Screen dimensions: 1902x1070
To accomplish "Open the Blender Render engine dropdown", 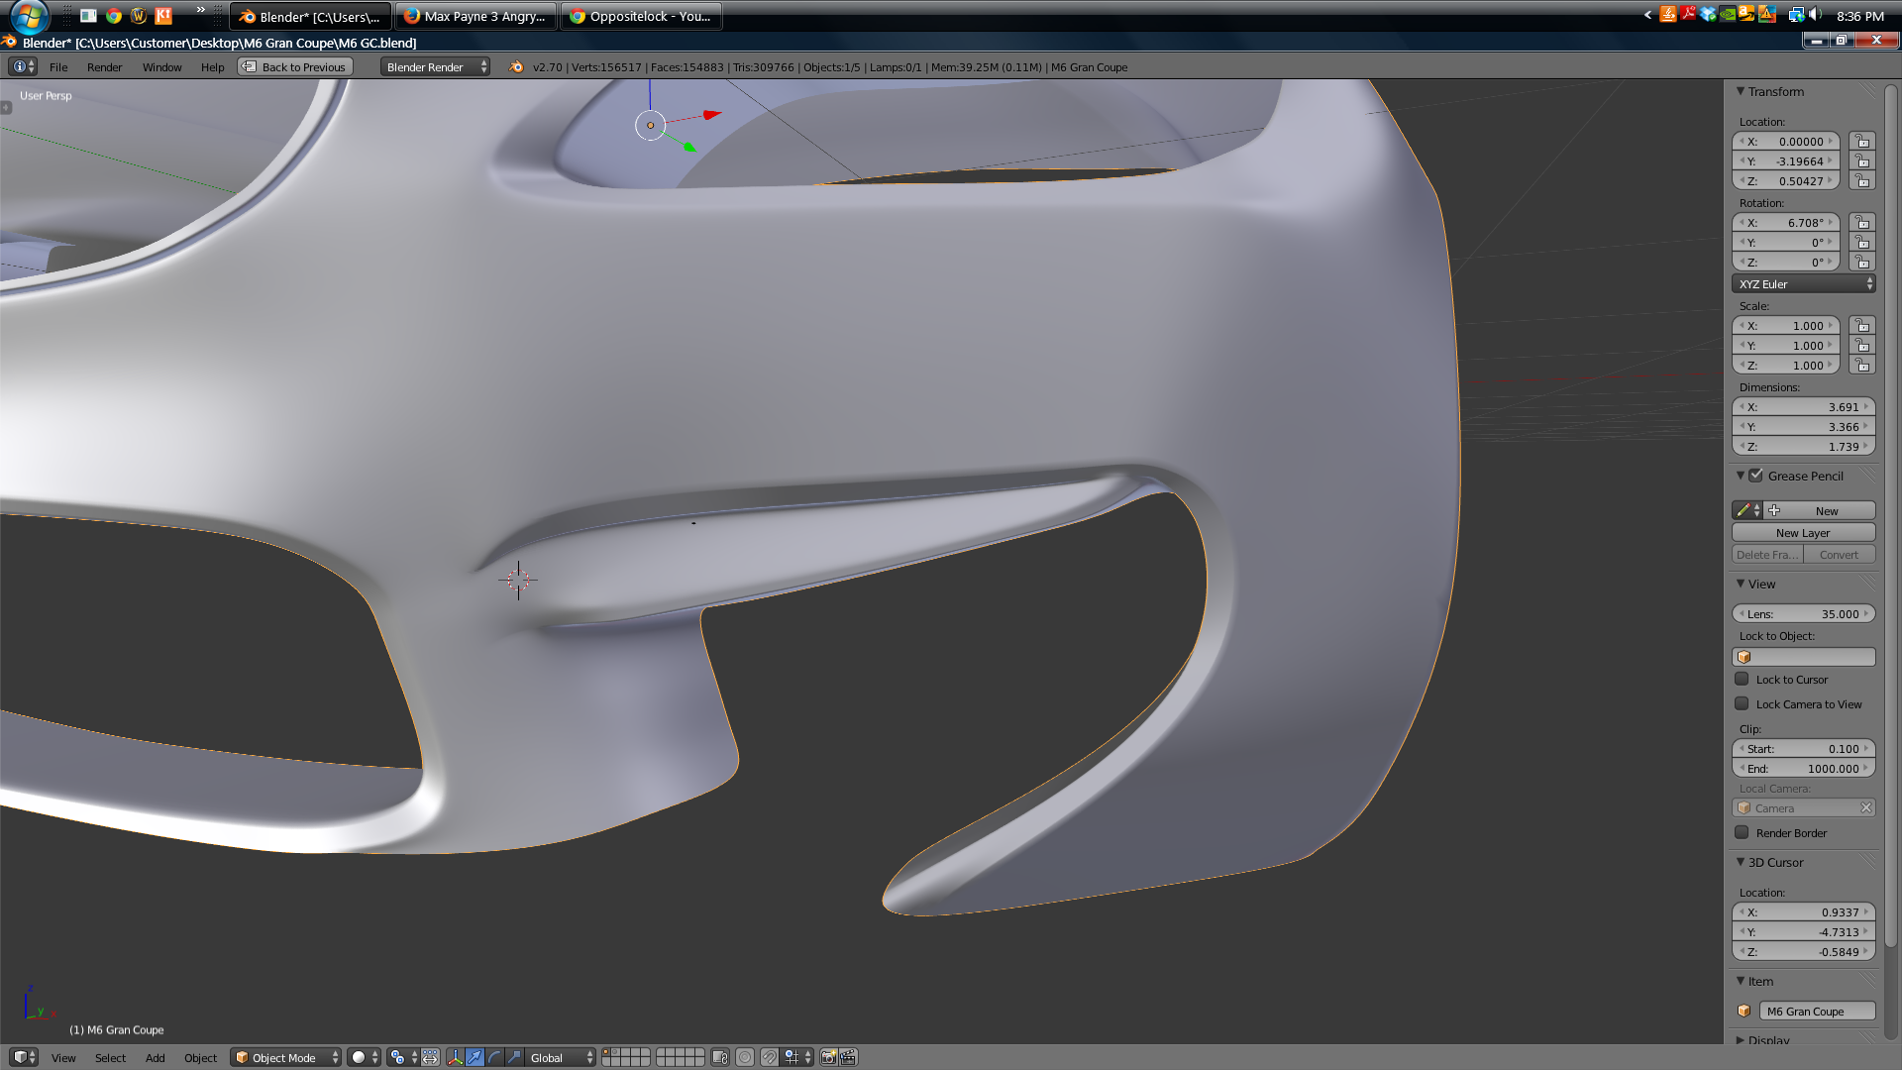I will coord(436,66).
